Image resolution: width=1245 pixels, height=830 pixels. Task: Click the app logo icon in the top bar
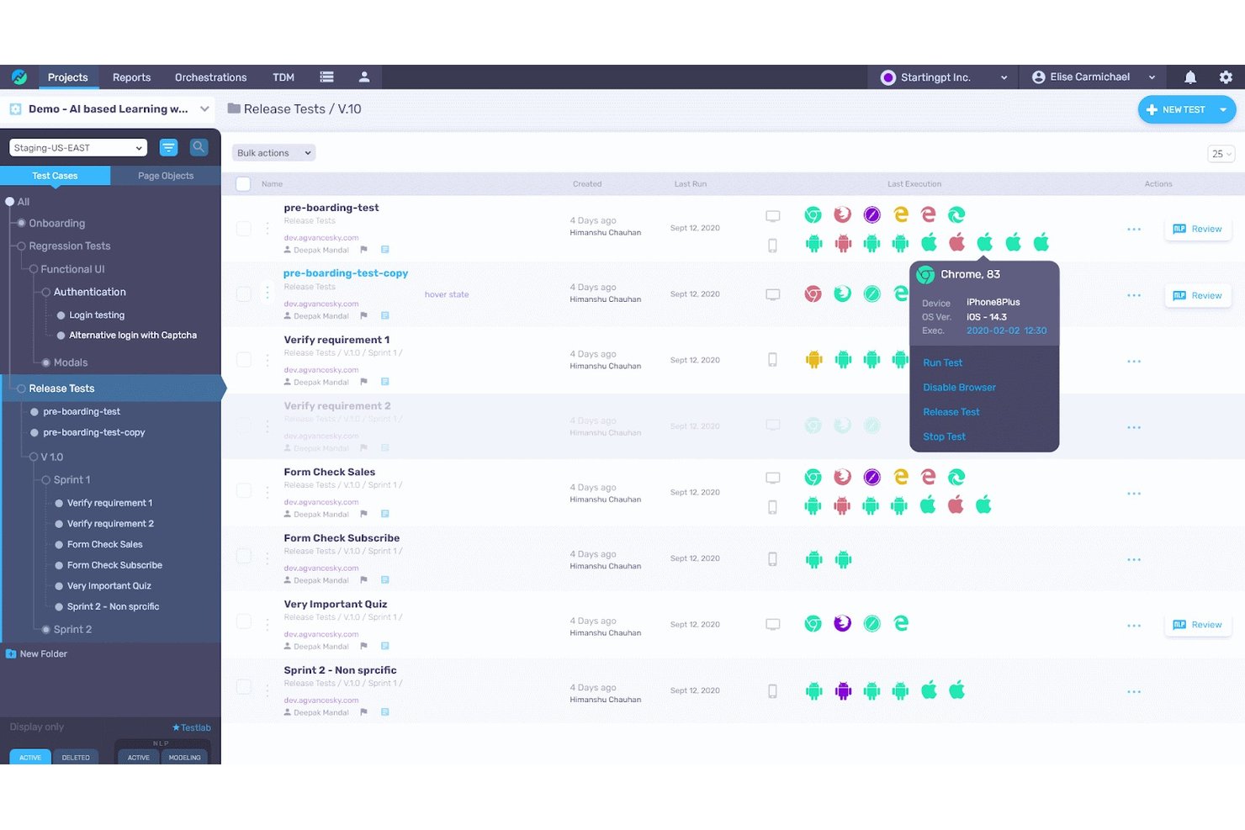pyautogui.click(x=19, y=77)
